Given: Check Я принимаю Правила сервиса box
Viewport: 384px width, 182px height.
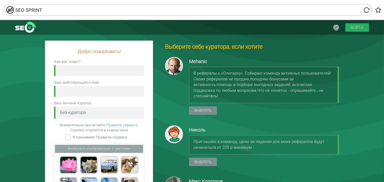Looking at the screenshot, I should click(x=68, y=137).
